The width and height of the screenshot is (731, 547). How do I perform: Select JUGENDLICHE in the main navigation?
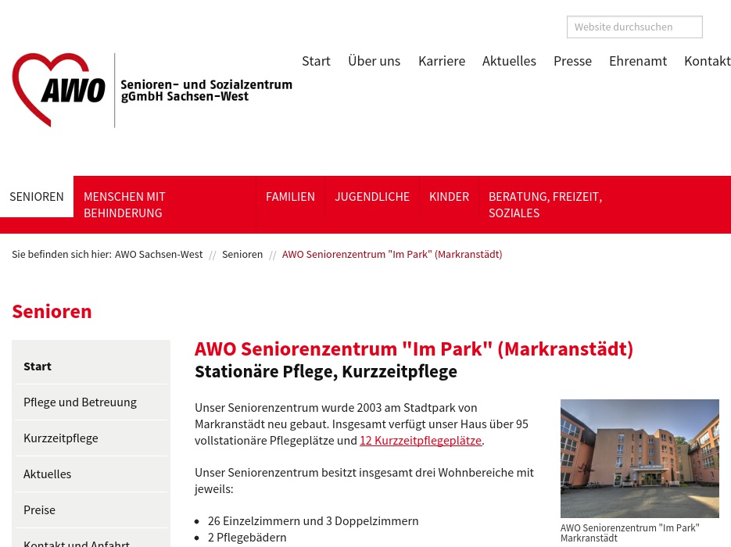tap(372, 196)
